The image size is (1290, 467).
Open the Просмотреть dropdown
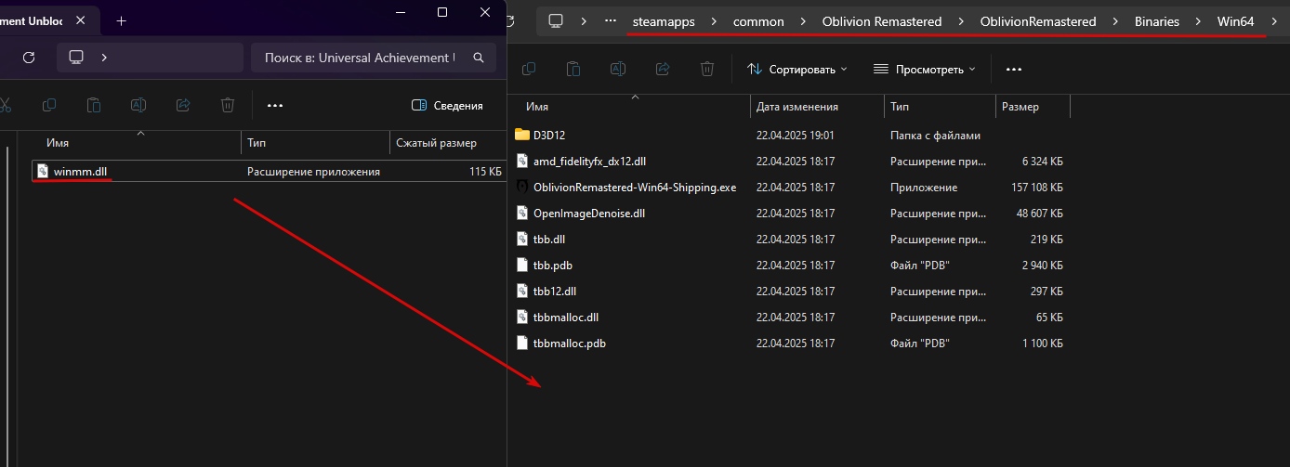pyautogui.click(x=925, y=69)
